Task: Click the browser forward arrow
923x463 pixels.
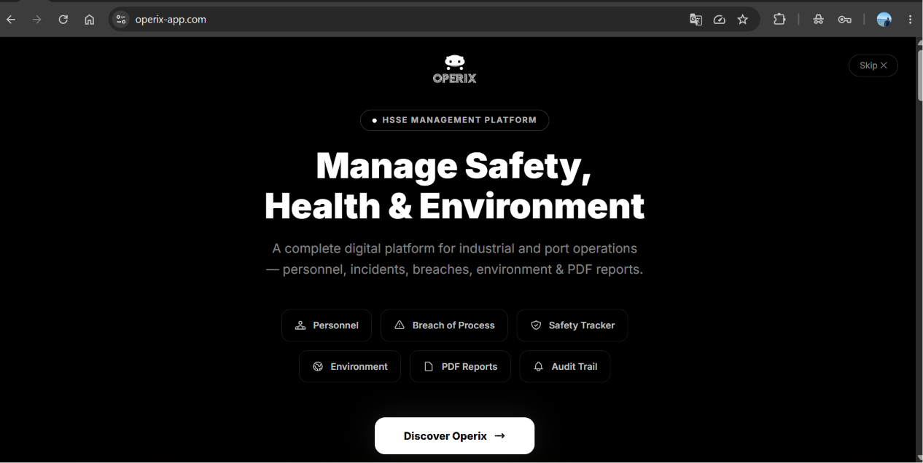Action: tap(37, 20)
